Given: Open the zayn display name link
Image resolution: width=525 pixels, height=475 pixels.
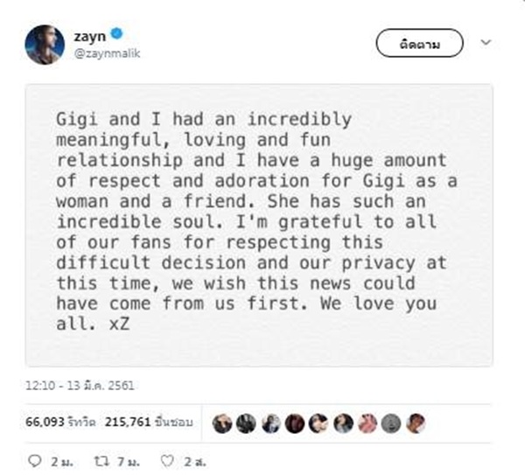Looking at the screenshot, I should coord(91,35).
